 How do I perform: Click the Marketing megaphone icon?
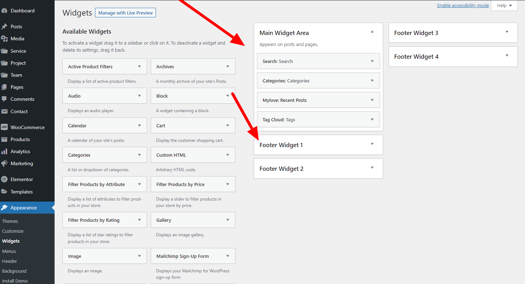[x=4, y=163]
